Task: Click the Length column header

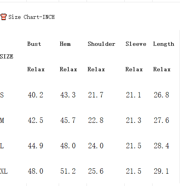Action: click(x=164, y=44)
